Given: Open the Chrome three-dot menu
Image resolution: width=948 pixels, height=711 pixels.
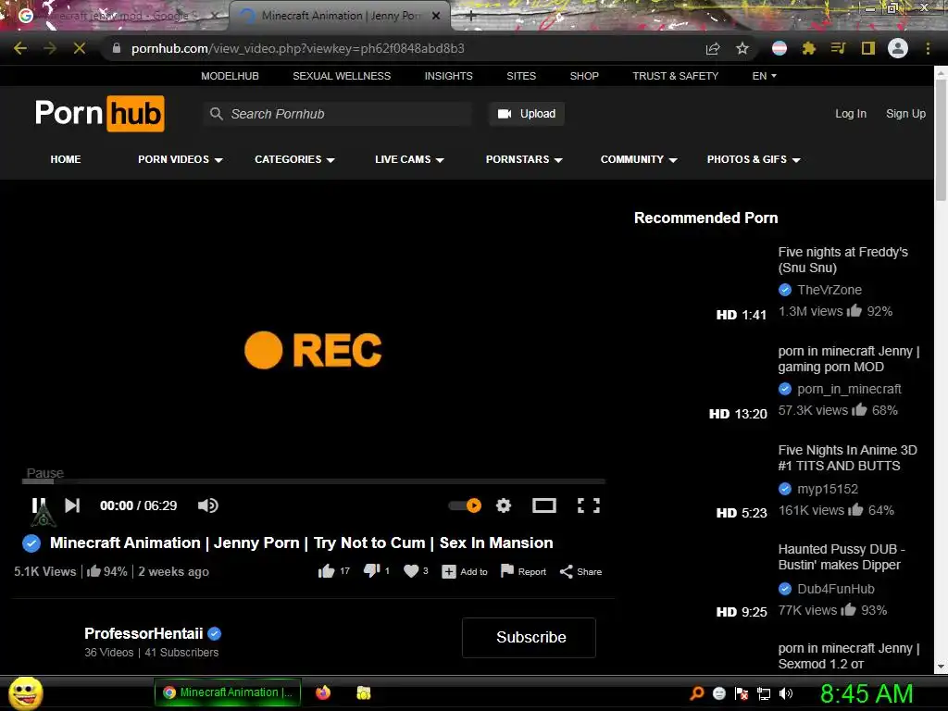Looking at the screenshot, I should 928,48.
